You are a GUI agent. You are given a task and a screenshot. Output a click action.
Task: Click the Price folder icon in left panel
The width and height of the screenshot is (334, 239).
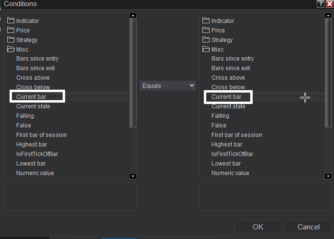[x=11, y=31]
